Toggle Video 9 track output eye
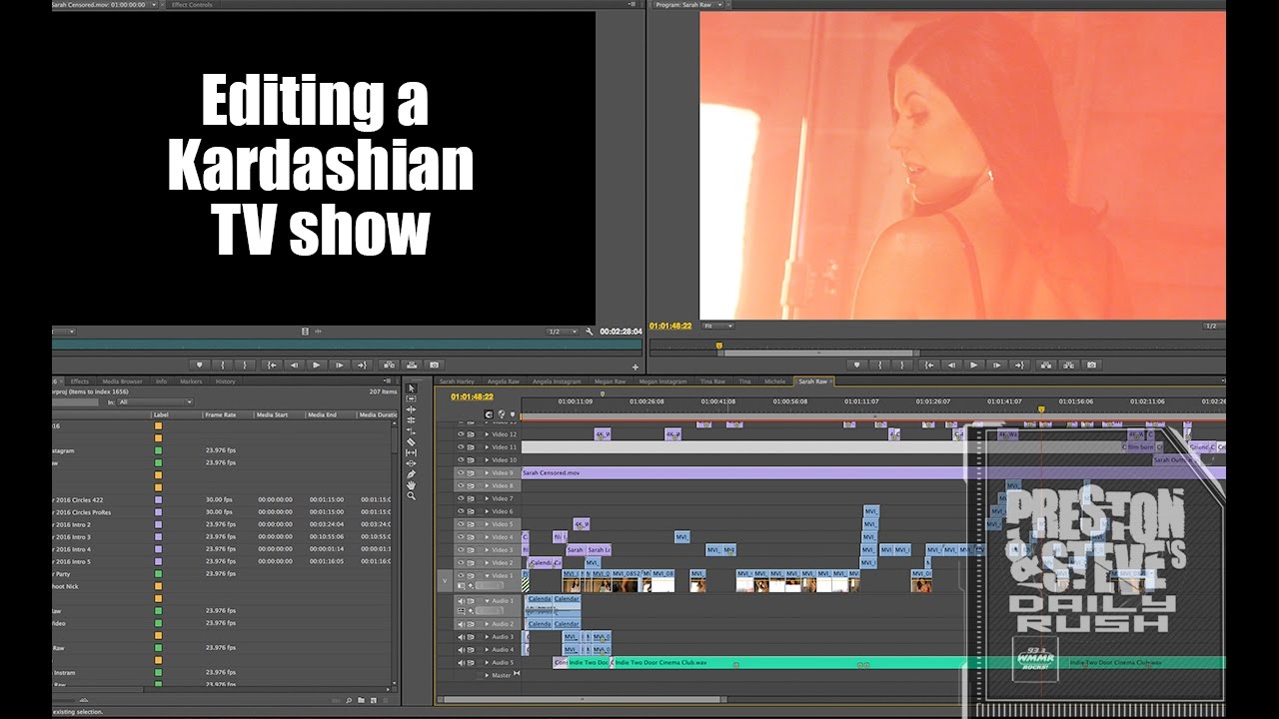Screen dimensions: 1279x719 click(462, 472)
